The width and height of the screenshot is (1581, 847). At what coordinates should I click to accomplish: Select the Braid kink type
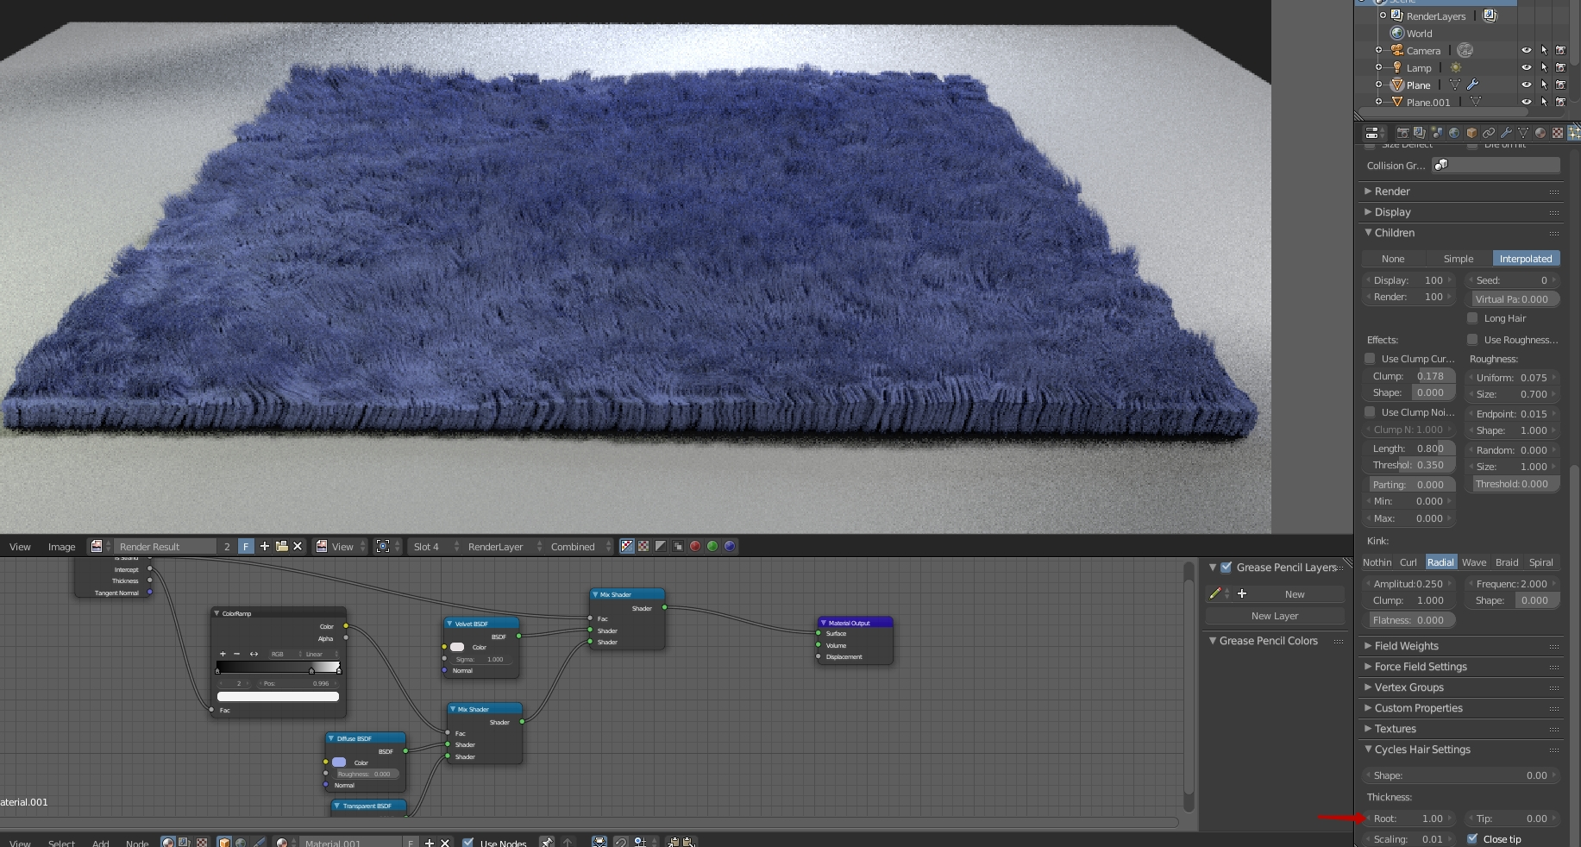(1507, 562)
